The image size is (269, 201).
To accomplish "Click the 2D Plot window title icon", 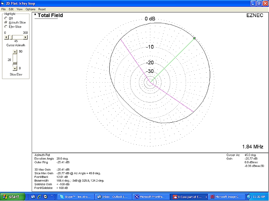I will click(x=3, y=3).
